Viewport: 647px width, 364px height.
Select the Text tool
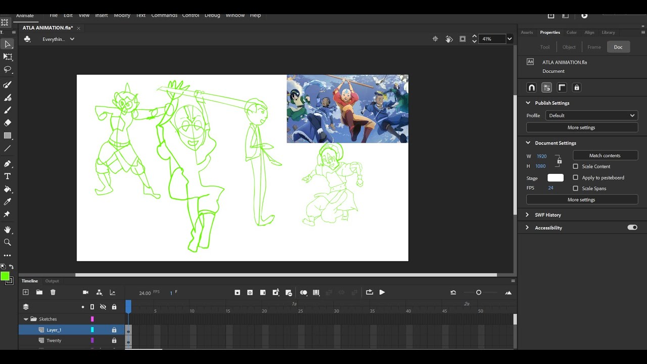coord(8,176)
